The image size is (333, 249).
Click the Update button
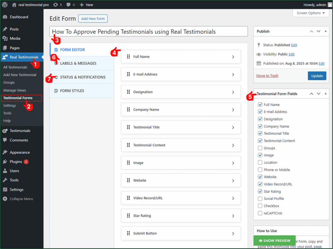[317, 76]
